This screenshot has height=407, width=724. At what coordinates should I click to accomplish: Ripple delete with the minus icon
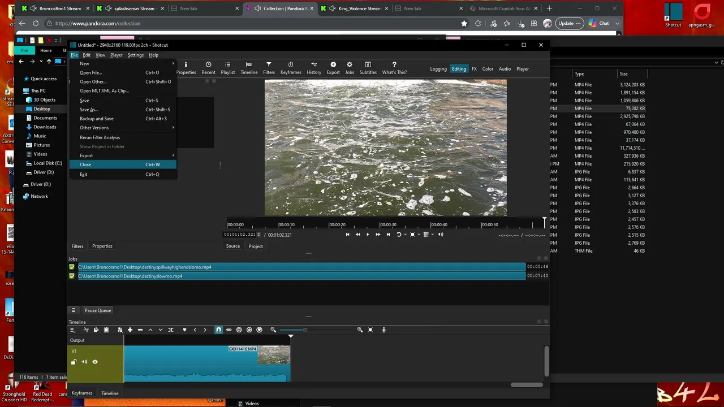coord(140,330)
